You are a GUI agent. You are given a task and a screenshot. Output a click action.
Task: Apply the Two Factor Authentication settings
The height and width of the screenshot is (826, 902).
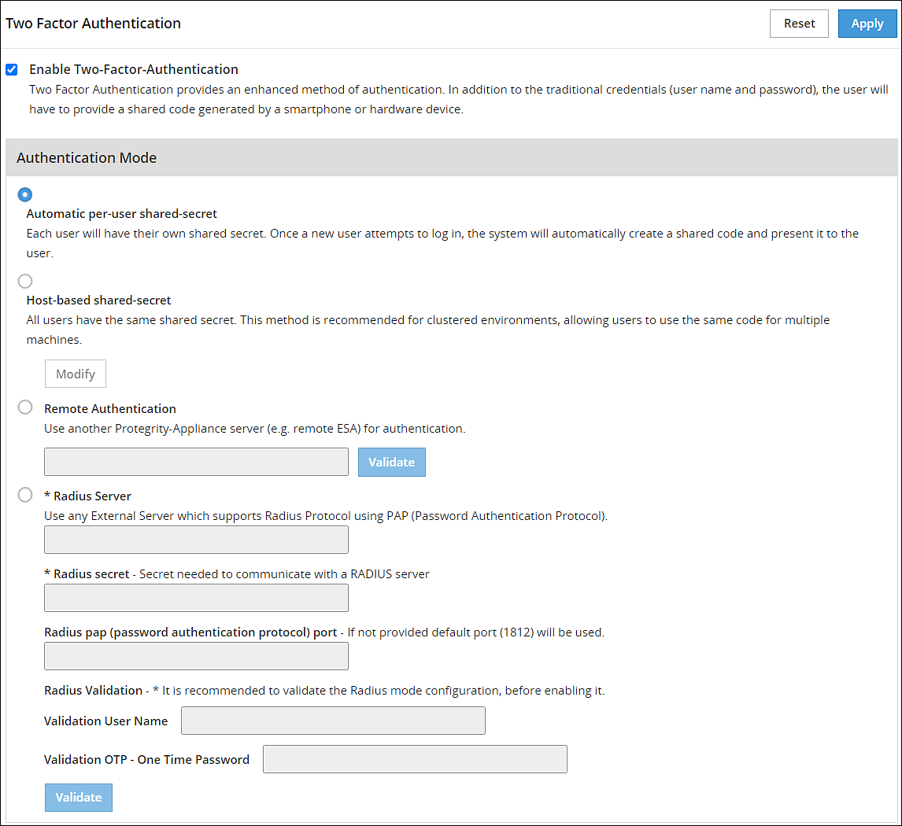[x=867, y=24]
